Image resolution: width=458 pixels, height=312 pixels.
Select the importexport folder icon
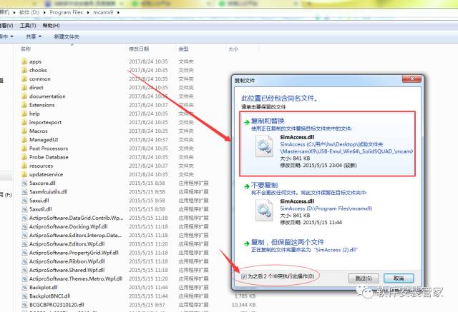click(x=24, y=122)
